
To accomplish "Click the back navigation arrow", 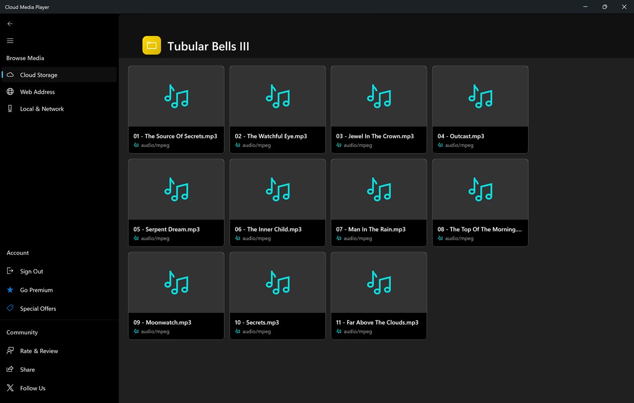I will pyautogui.click(x=10, y=24).
